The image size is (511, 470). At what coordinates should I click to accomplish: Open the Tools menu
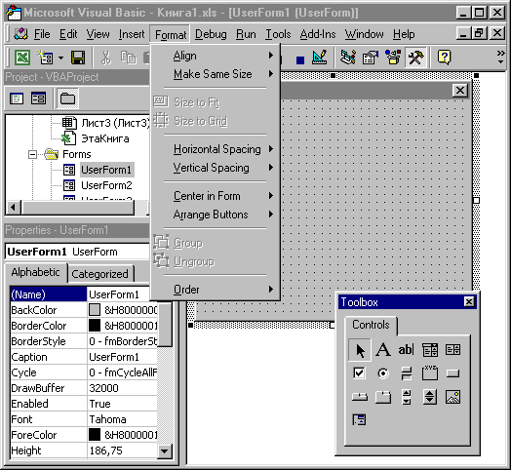(x=278, y=34)
